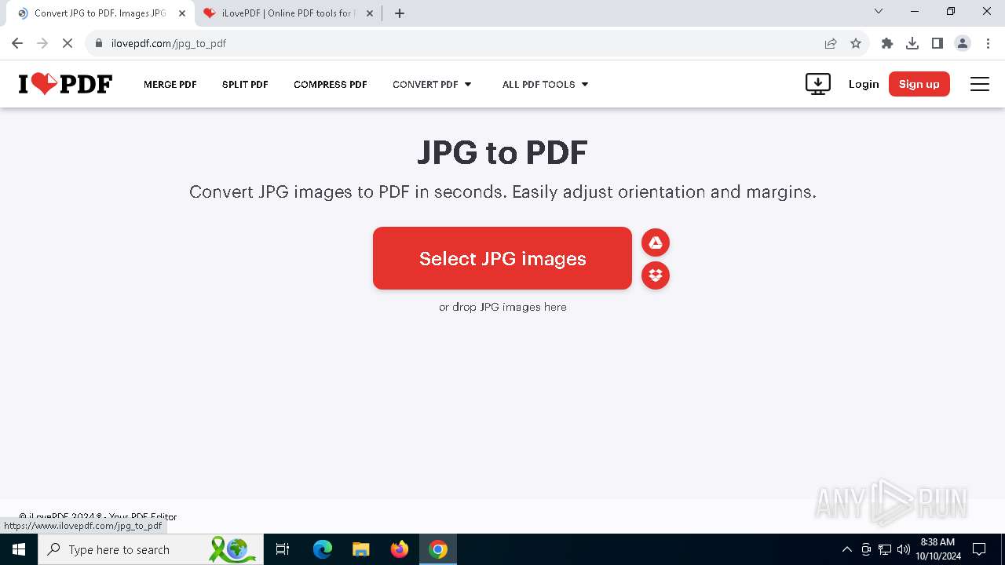Go forward in browser history
Screen dimensions: 1005x565
(42, 43)
